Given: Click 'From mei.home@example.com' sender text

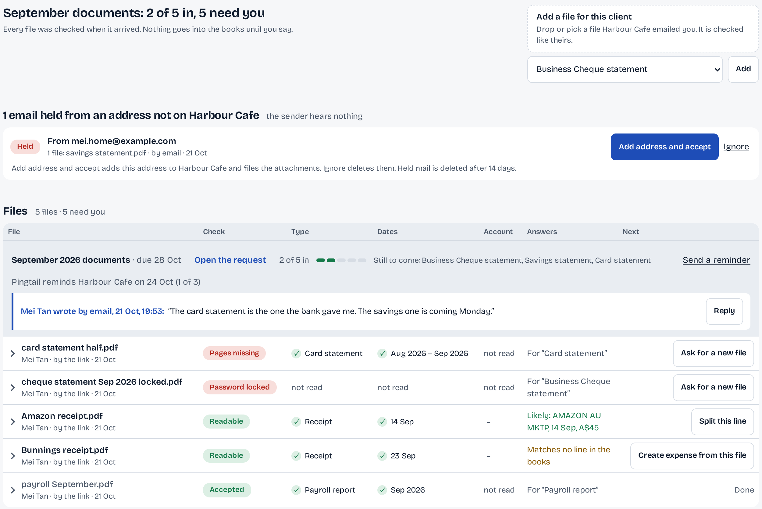Looking at the screenshot, I should pos(112,141).
